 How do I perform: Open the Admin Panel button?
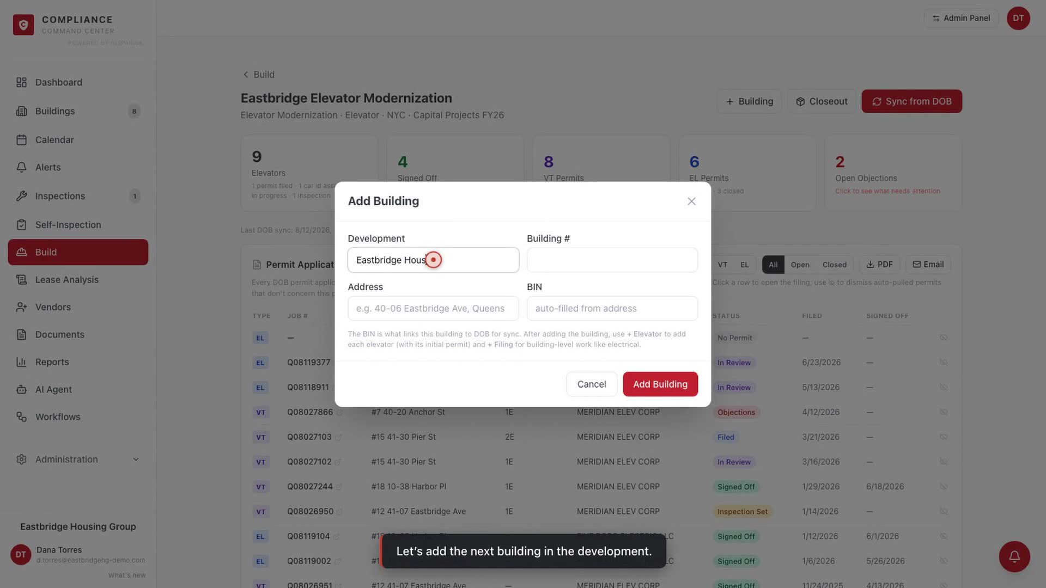[961, 18]
